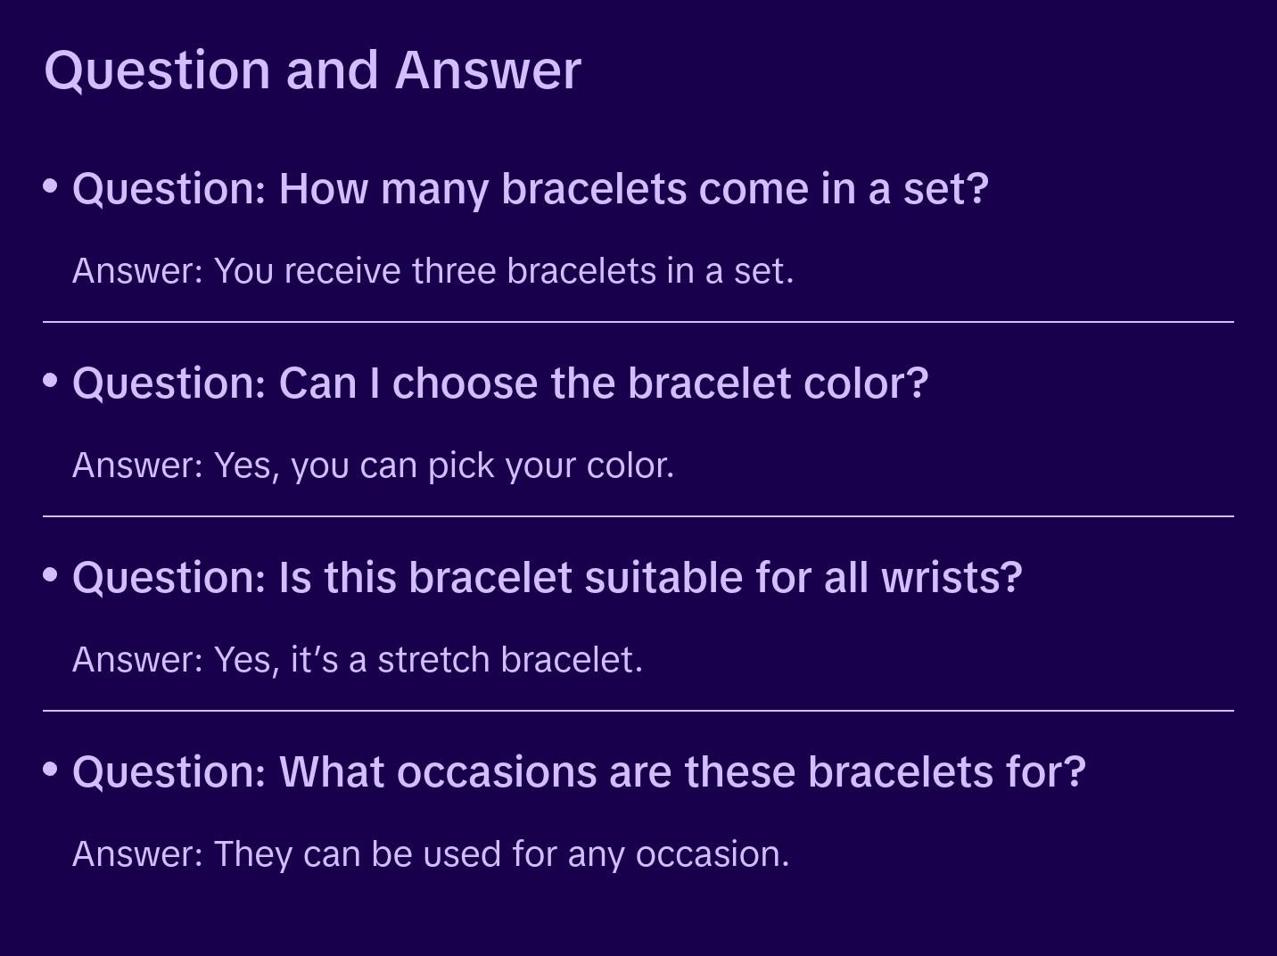Click the bullet before the bracelets-in-a-set question

(x=51, y=186)
